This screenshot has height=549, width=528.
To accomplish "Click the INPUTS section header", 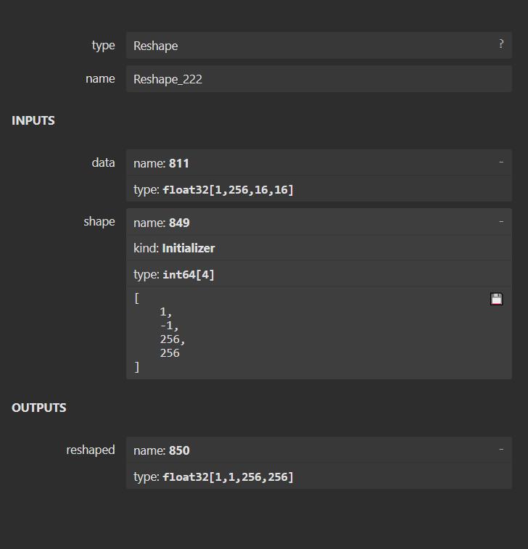I will click(33, 120).
